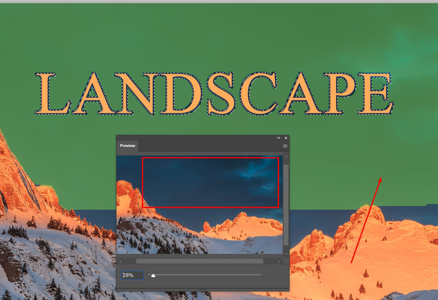
Task: Click the hamburger menu on the Preview panel
Action: pyautogui.click(x=285, y=146)
